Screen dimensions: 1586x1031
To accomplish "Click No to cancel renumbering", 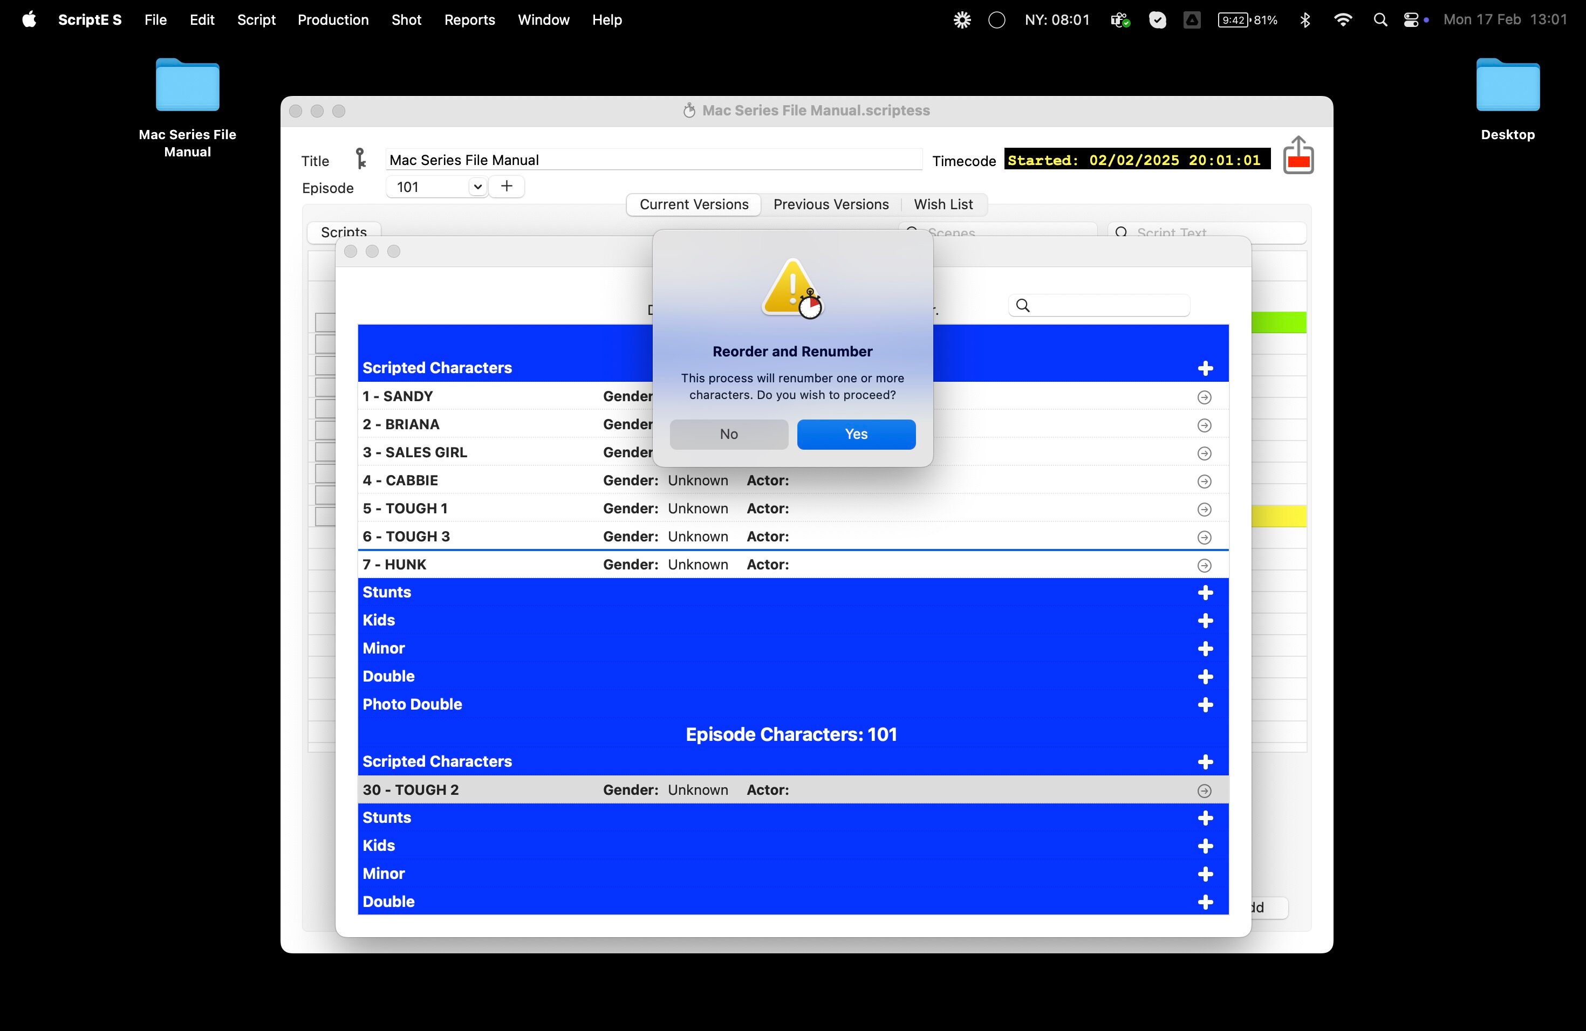I will click(x=728, y=434).
